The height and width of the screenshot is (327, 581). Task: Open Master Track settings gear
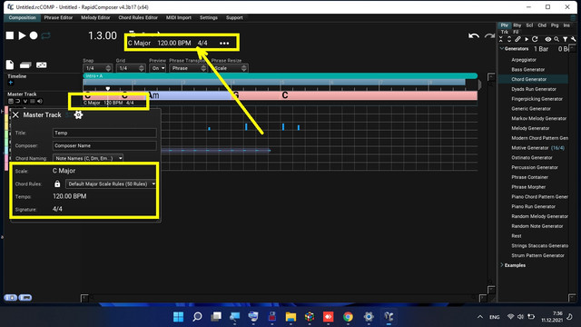78,115
